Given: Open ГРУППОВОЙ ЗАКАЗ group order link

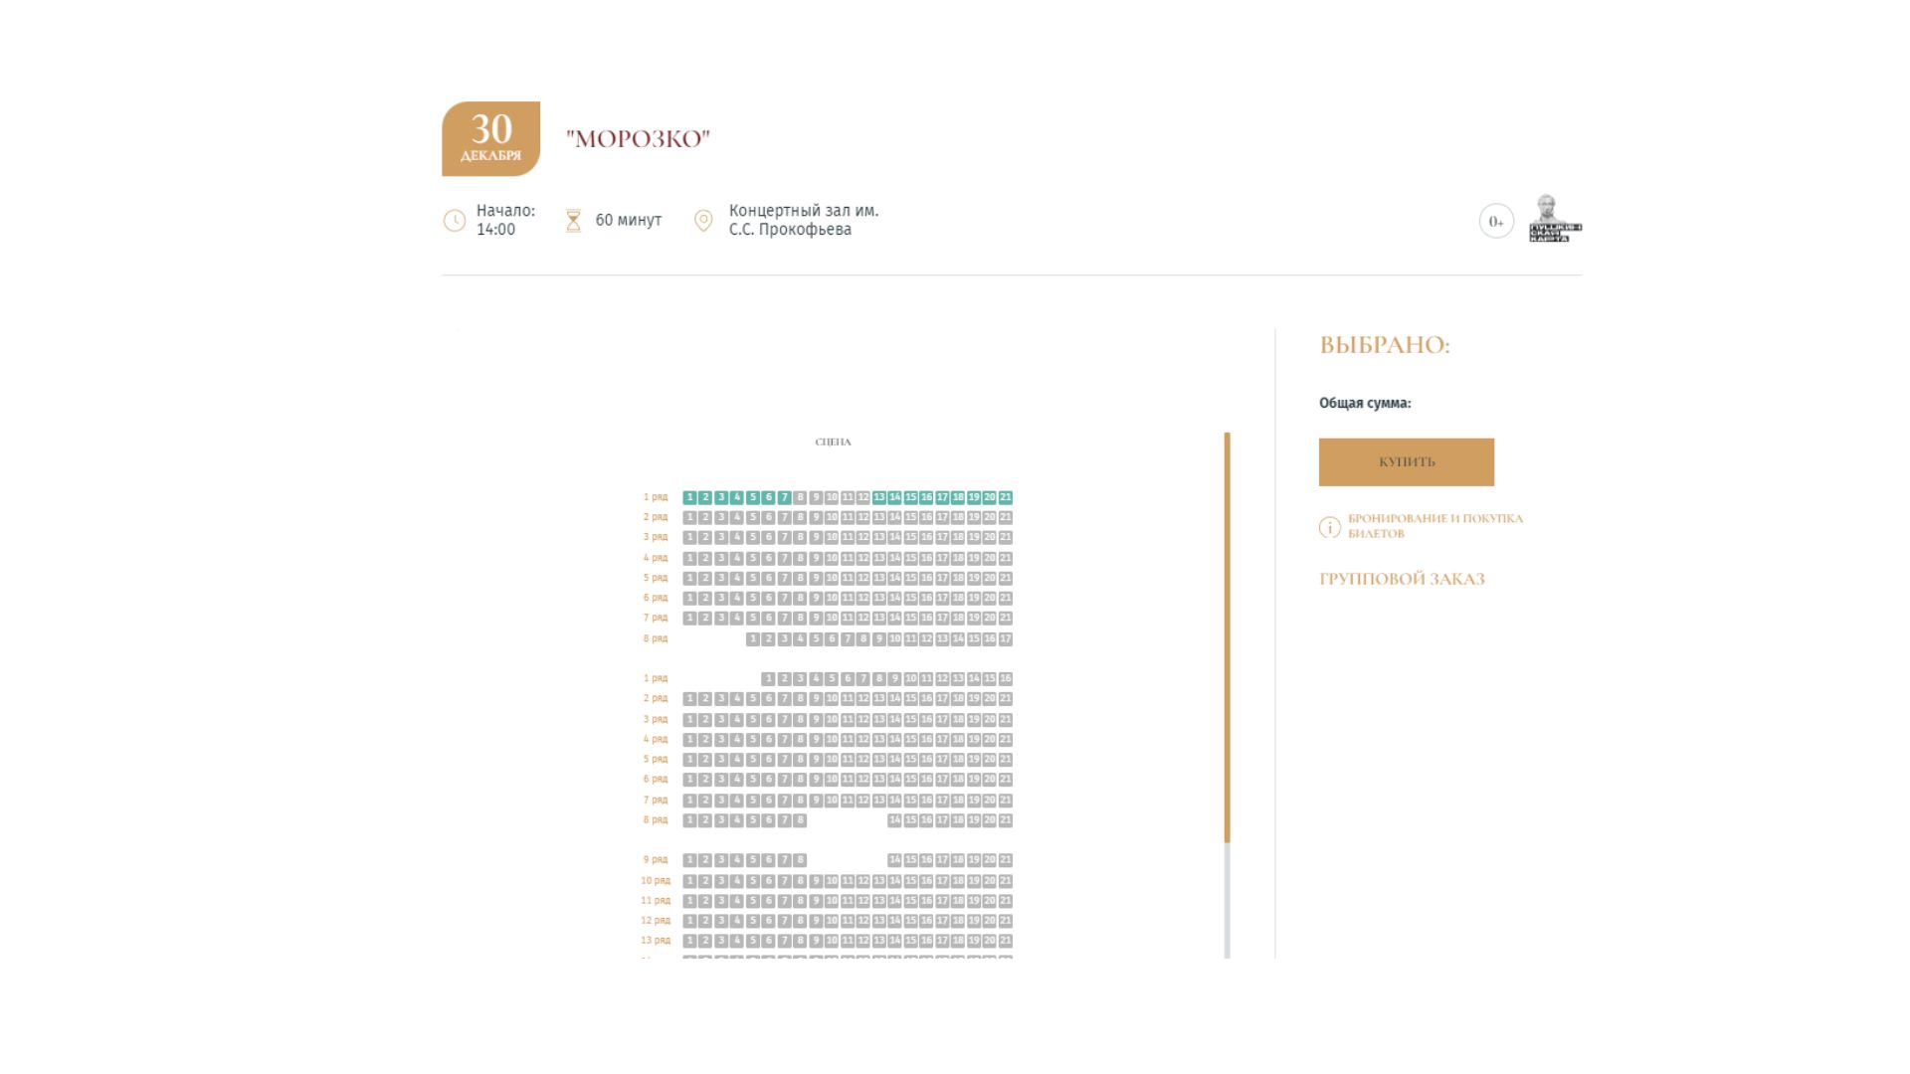Looking at the screenshot, I should (x=1401, y=579).
